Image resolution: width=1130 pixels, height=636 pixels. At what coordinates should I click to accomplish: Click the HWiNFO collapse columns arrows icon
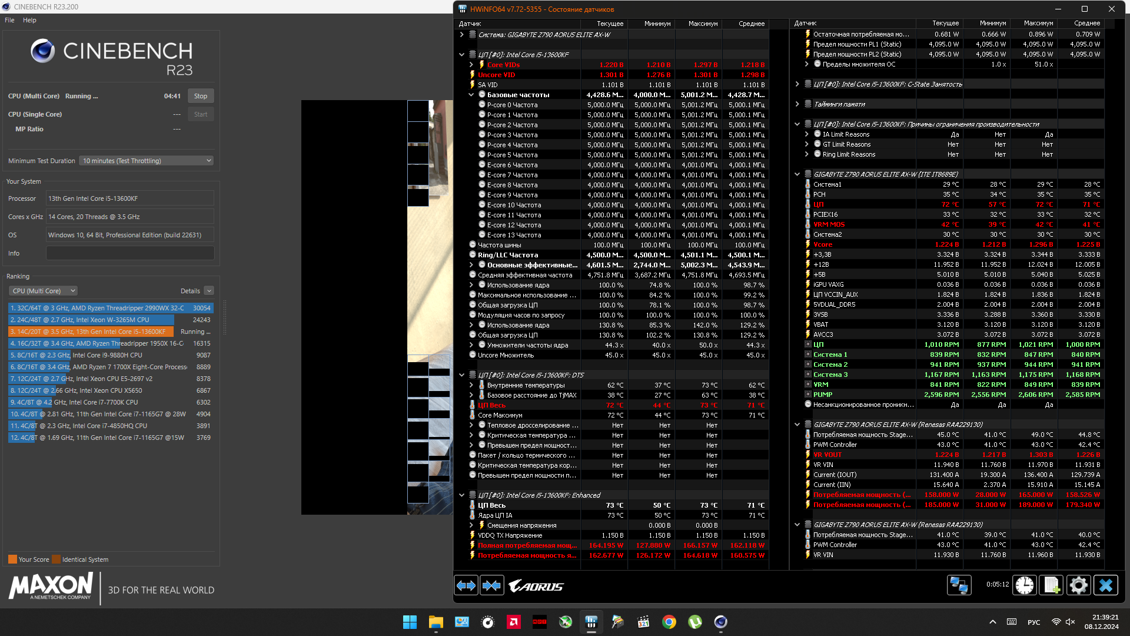[492, 586]
